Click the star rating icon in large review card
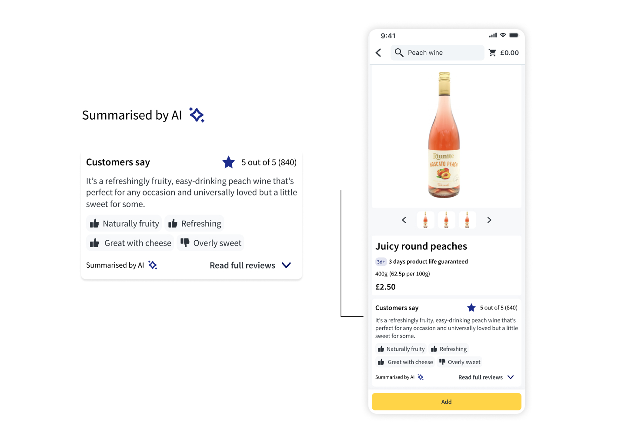 click(x=228, y=162)
